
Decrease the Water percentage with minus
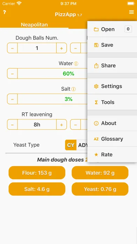[12, 74]
